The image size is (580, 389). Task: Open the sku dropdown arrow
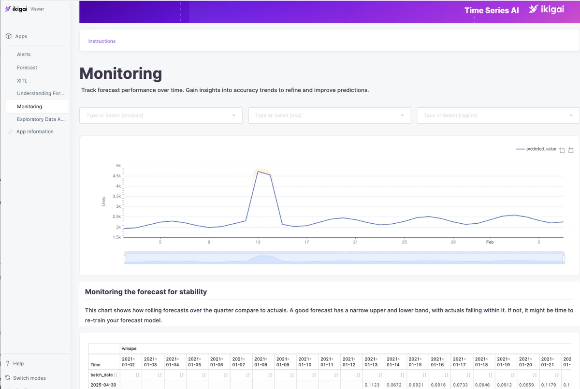[x=402, y=115]
